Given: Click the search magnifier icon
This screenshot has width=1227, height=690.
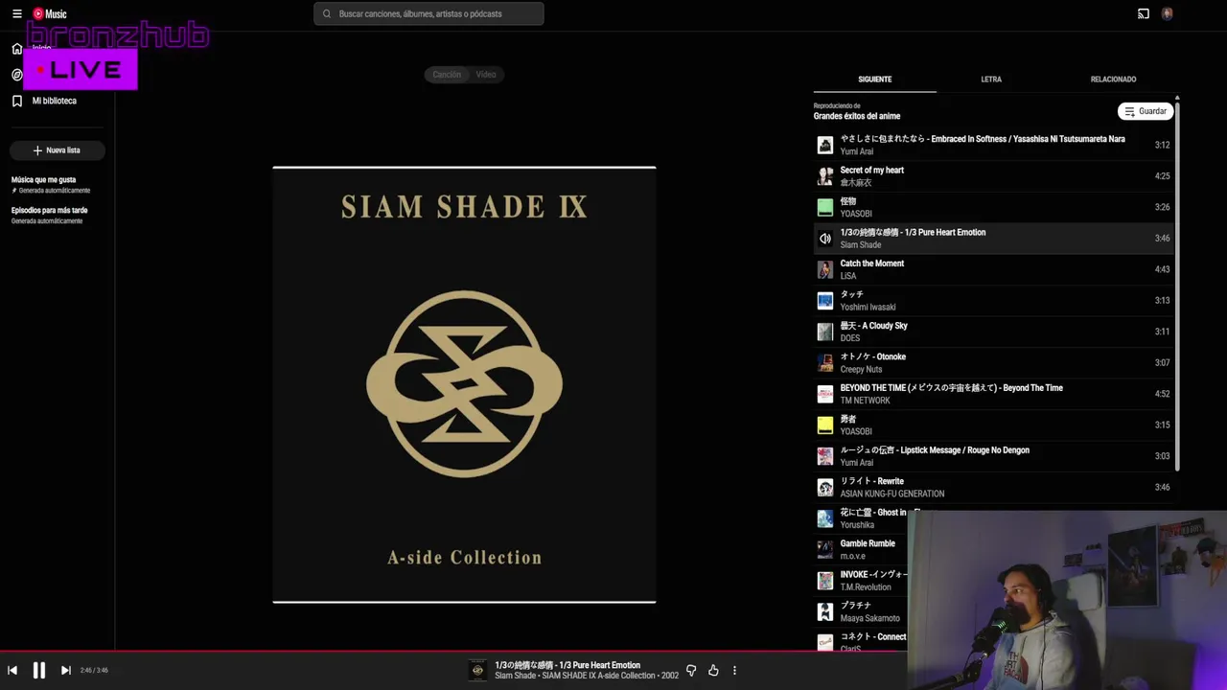Looking at the screenshot, I should 327,14.
